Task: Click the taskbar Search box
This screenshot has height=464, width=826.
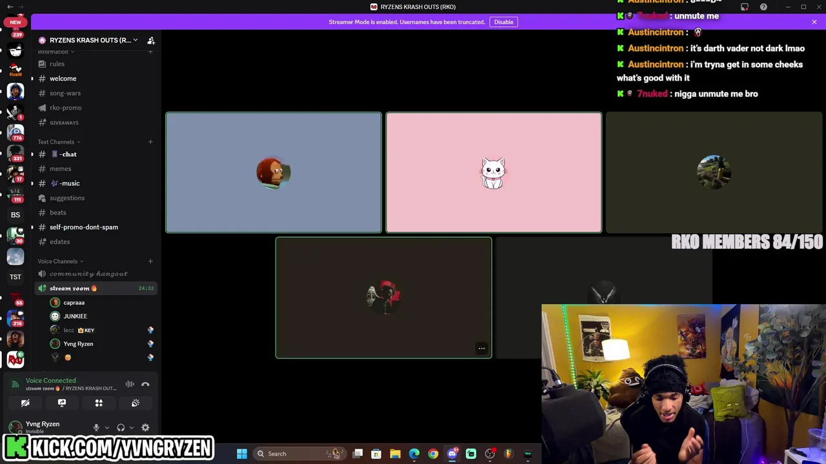Action: point(299,454)
